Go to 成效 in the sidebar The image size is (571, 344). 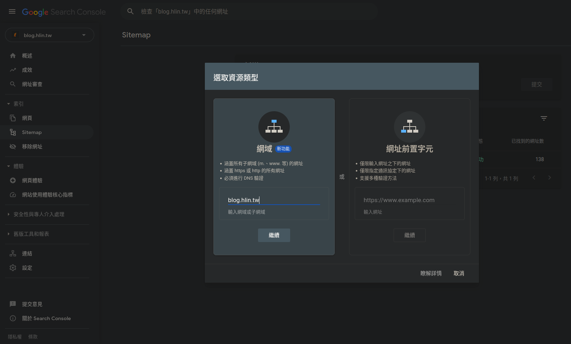(x=27, y=70)
